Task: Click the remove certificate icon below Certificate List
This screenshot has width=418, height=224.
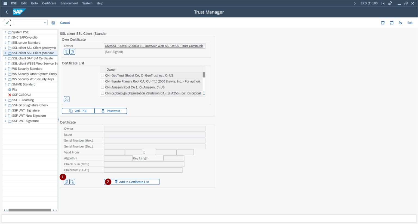Action: click(x=66, y=99)
